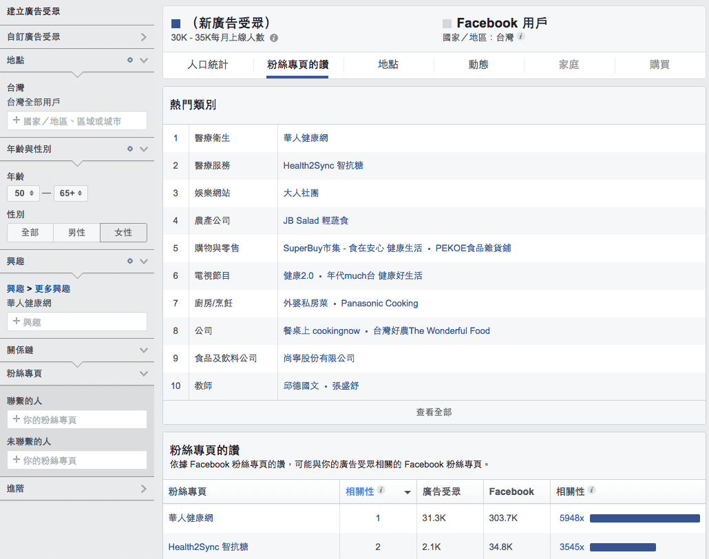This screenshot has width=709, height=559.
Task: Click the sort arrow in 相關性 column
Action: coord(407,492)
